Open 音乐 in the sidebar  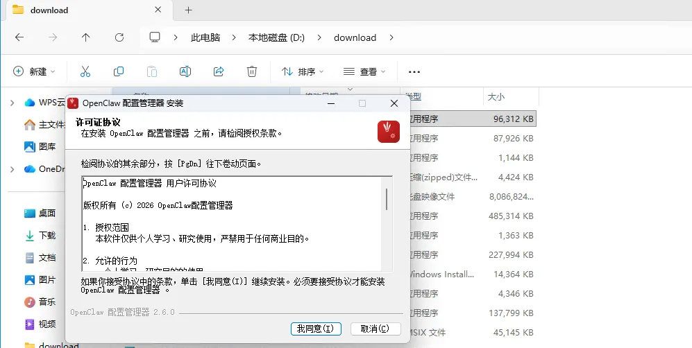(40, 302)
